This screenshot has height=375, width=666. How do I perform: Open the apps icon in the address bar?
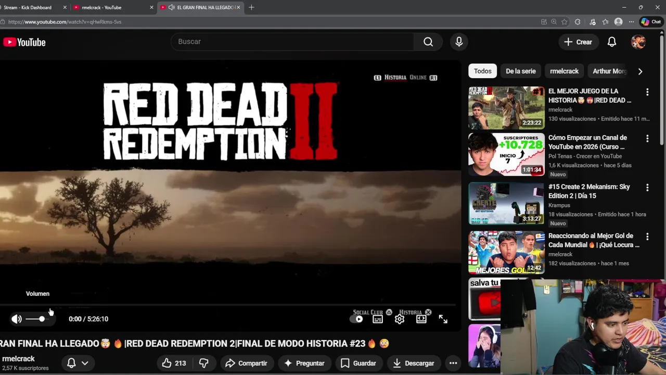coord(544,22)
